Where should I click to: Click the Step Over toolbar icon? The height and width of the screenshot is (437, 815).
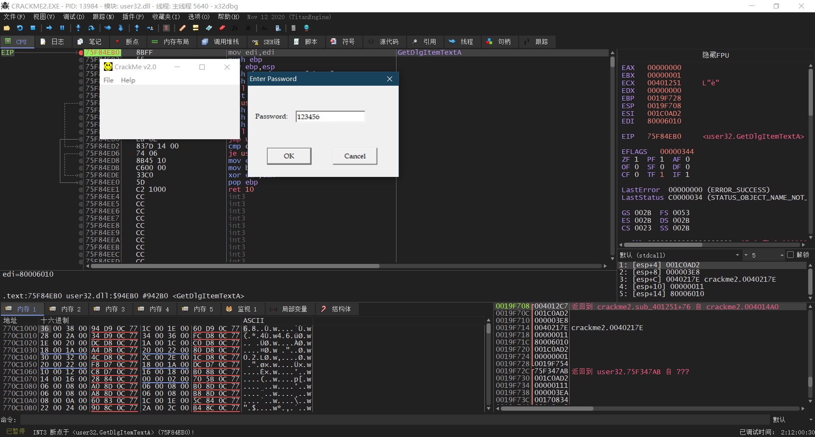(x=91, y=28)
